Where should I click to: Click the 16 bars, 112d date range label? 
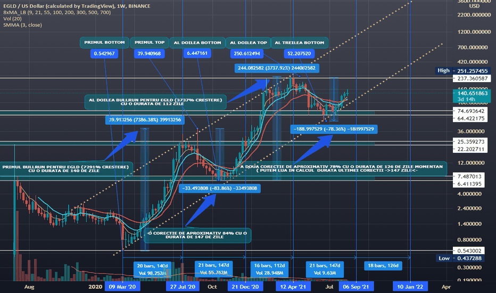pos(269,269)
